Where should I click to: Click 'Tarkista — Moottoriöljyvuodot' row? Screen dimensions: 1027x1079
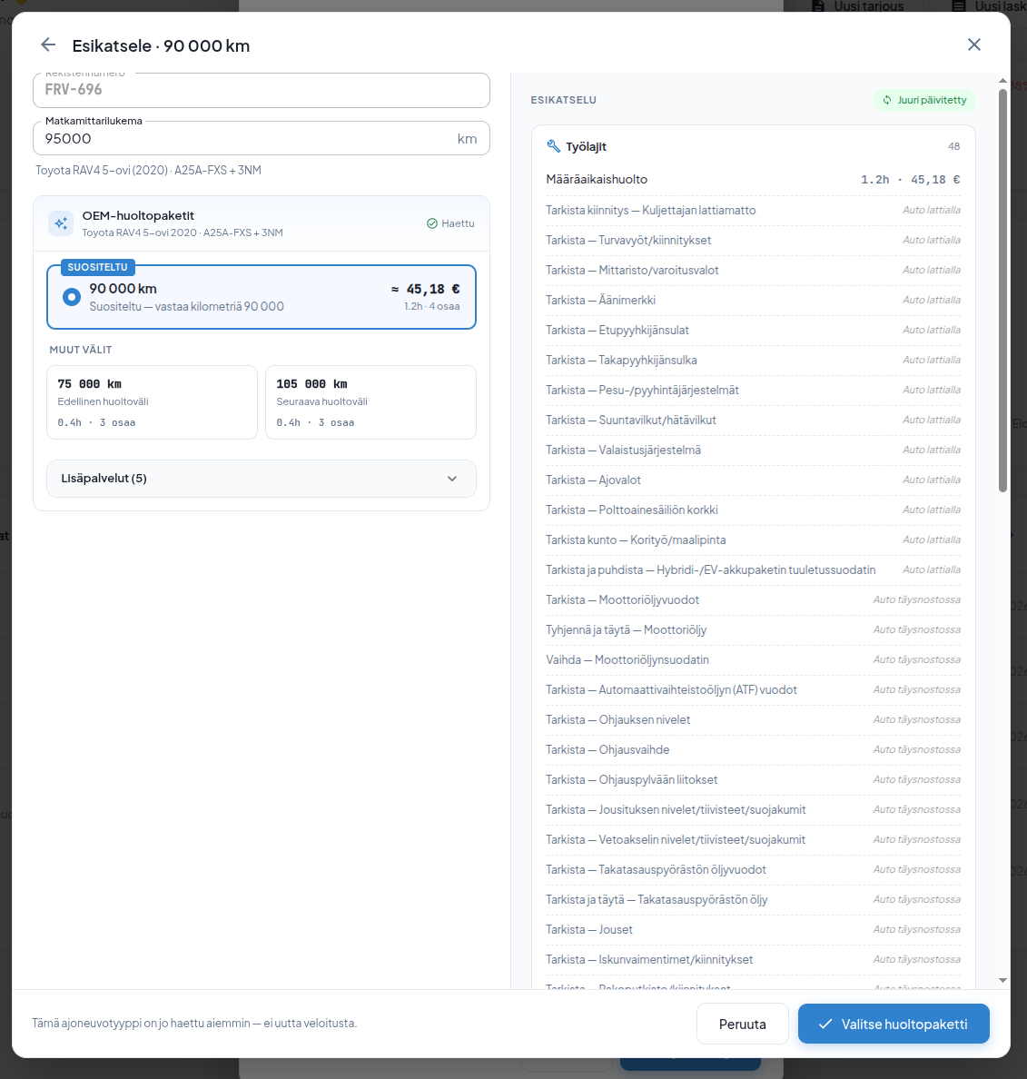click(x=754, y=600)
